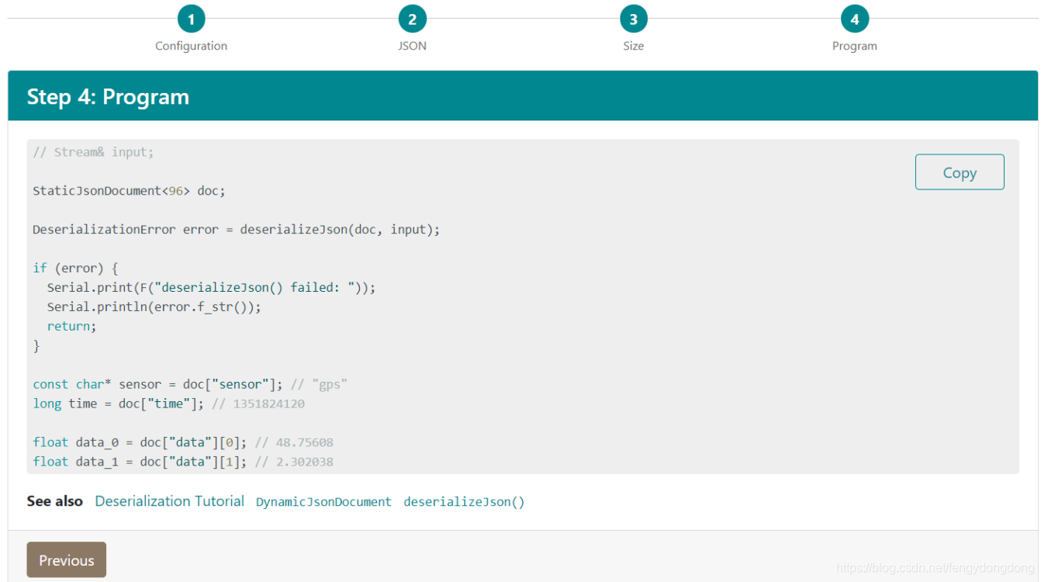This screenshot has height=582, width=1041.
Task: Select the Configuration step label
Action: [x=191, y=46]
